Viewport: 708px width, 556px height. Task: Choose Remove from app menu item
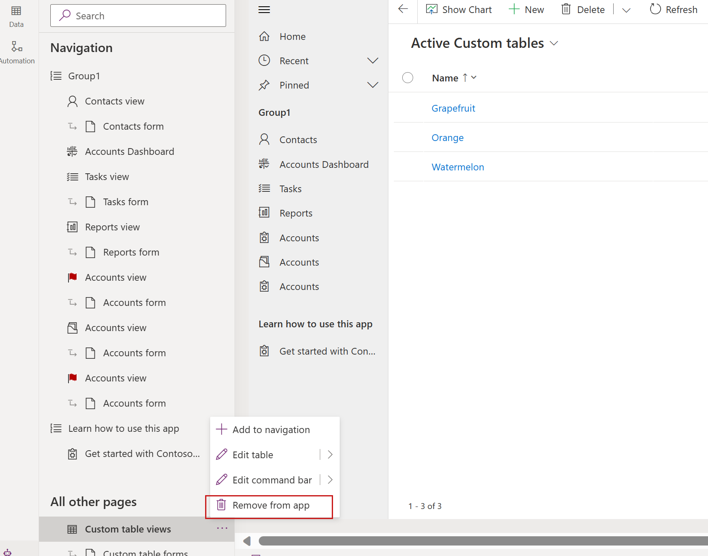point(269,506)
